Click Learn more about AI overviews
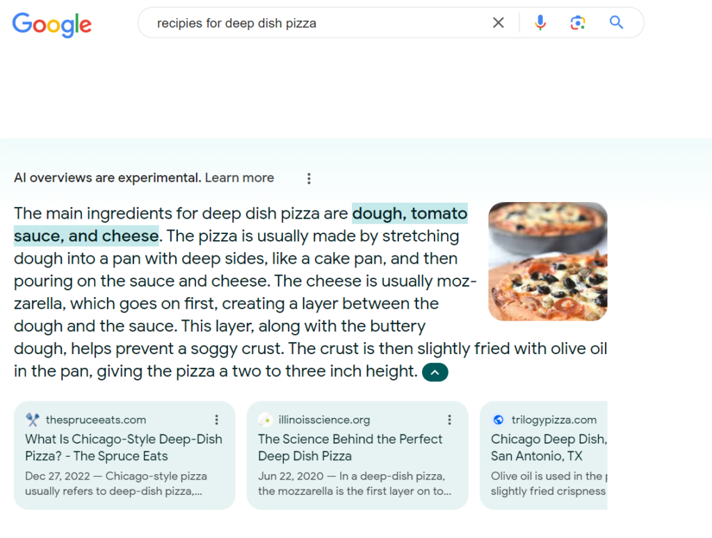Viewport: 712px width, 538px height. pos(239,178)
